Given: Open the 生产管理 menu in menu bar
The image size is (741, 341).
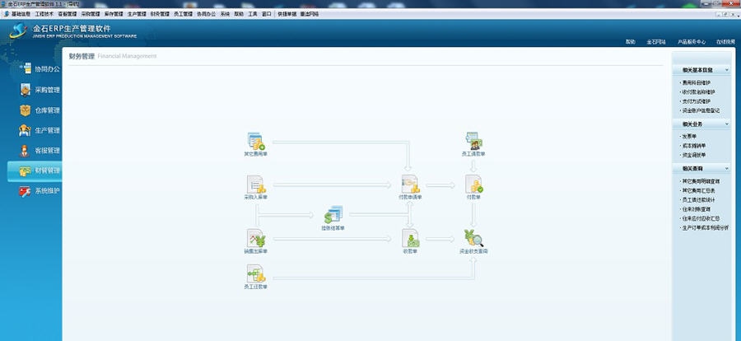Looking at the screenshot, I should tap(137, 14).
